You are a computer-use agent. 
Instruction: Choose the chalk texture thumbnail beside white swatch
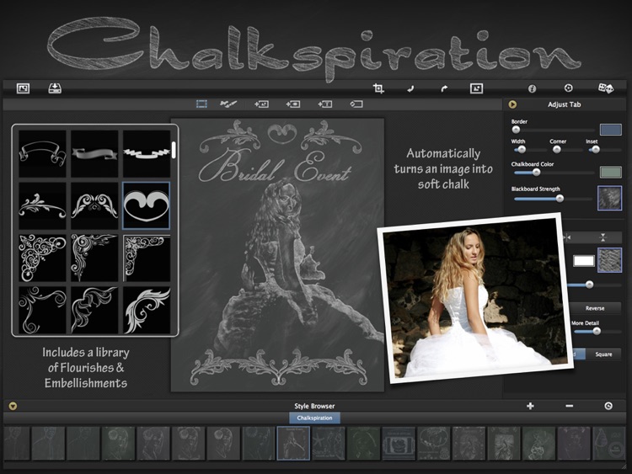[x=609, y=260]
